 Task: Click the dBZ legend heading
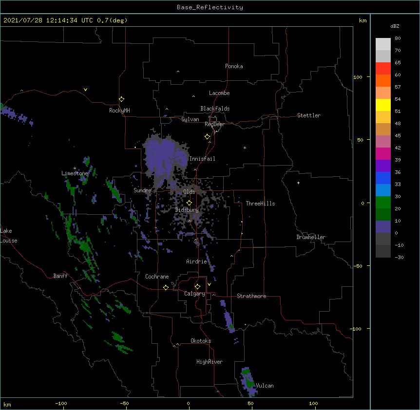click(395, 26)
